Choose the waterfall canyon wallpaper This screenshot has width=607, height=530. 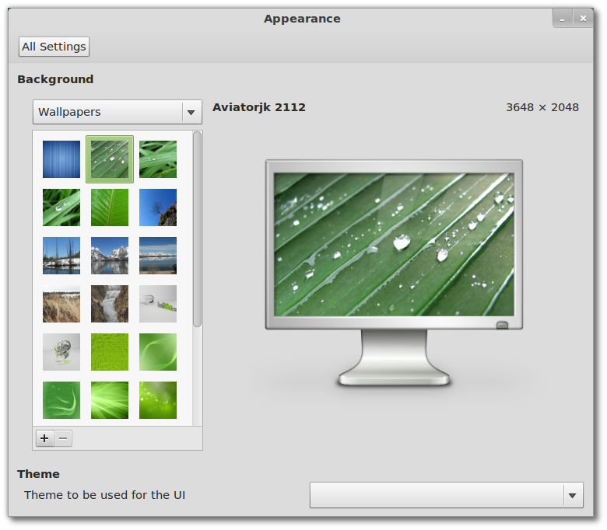110,304
